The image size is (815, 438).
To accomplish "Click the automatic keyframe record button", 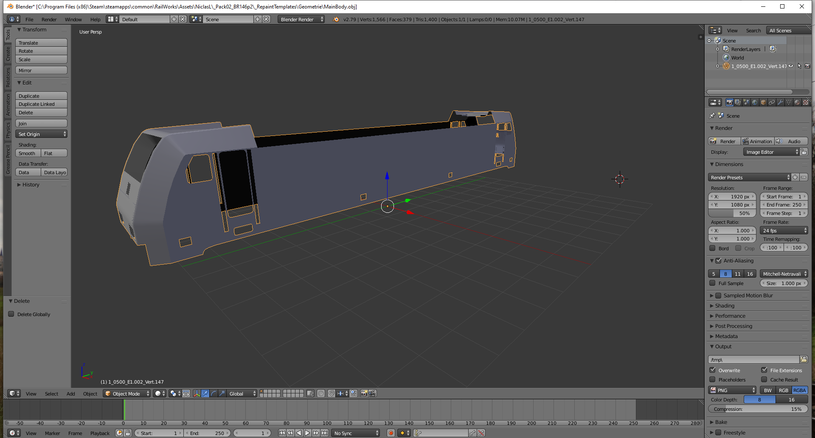I will pos(391,433).
